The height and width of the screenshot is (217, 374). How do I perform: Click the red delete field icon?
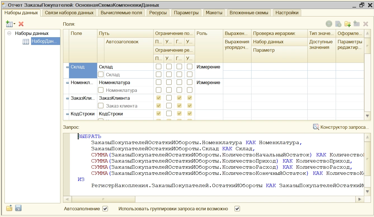(x=365, y=24)
